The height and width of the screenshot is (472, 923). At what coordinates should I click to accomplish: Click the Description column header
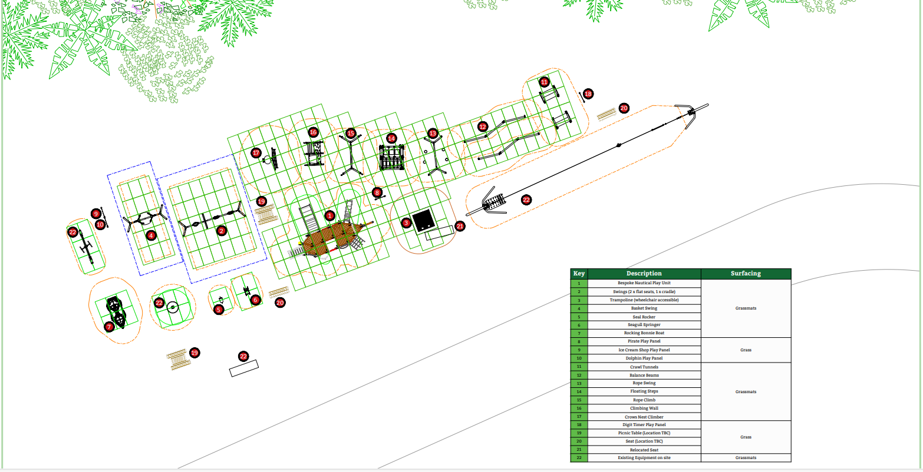click(x=644, y=273)
